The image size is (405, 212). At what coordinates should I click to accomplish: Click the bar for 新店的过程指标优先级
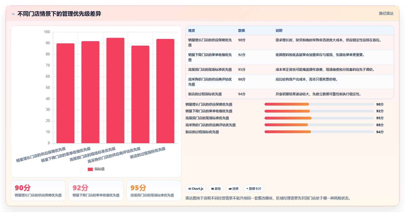click(x=165, y=91)
